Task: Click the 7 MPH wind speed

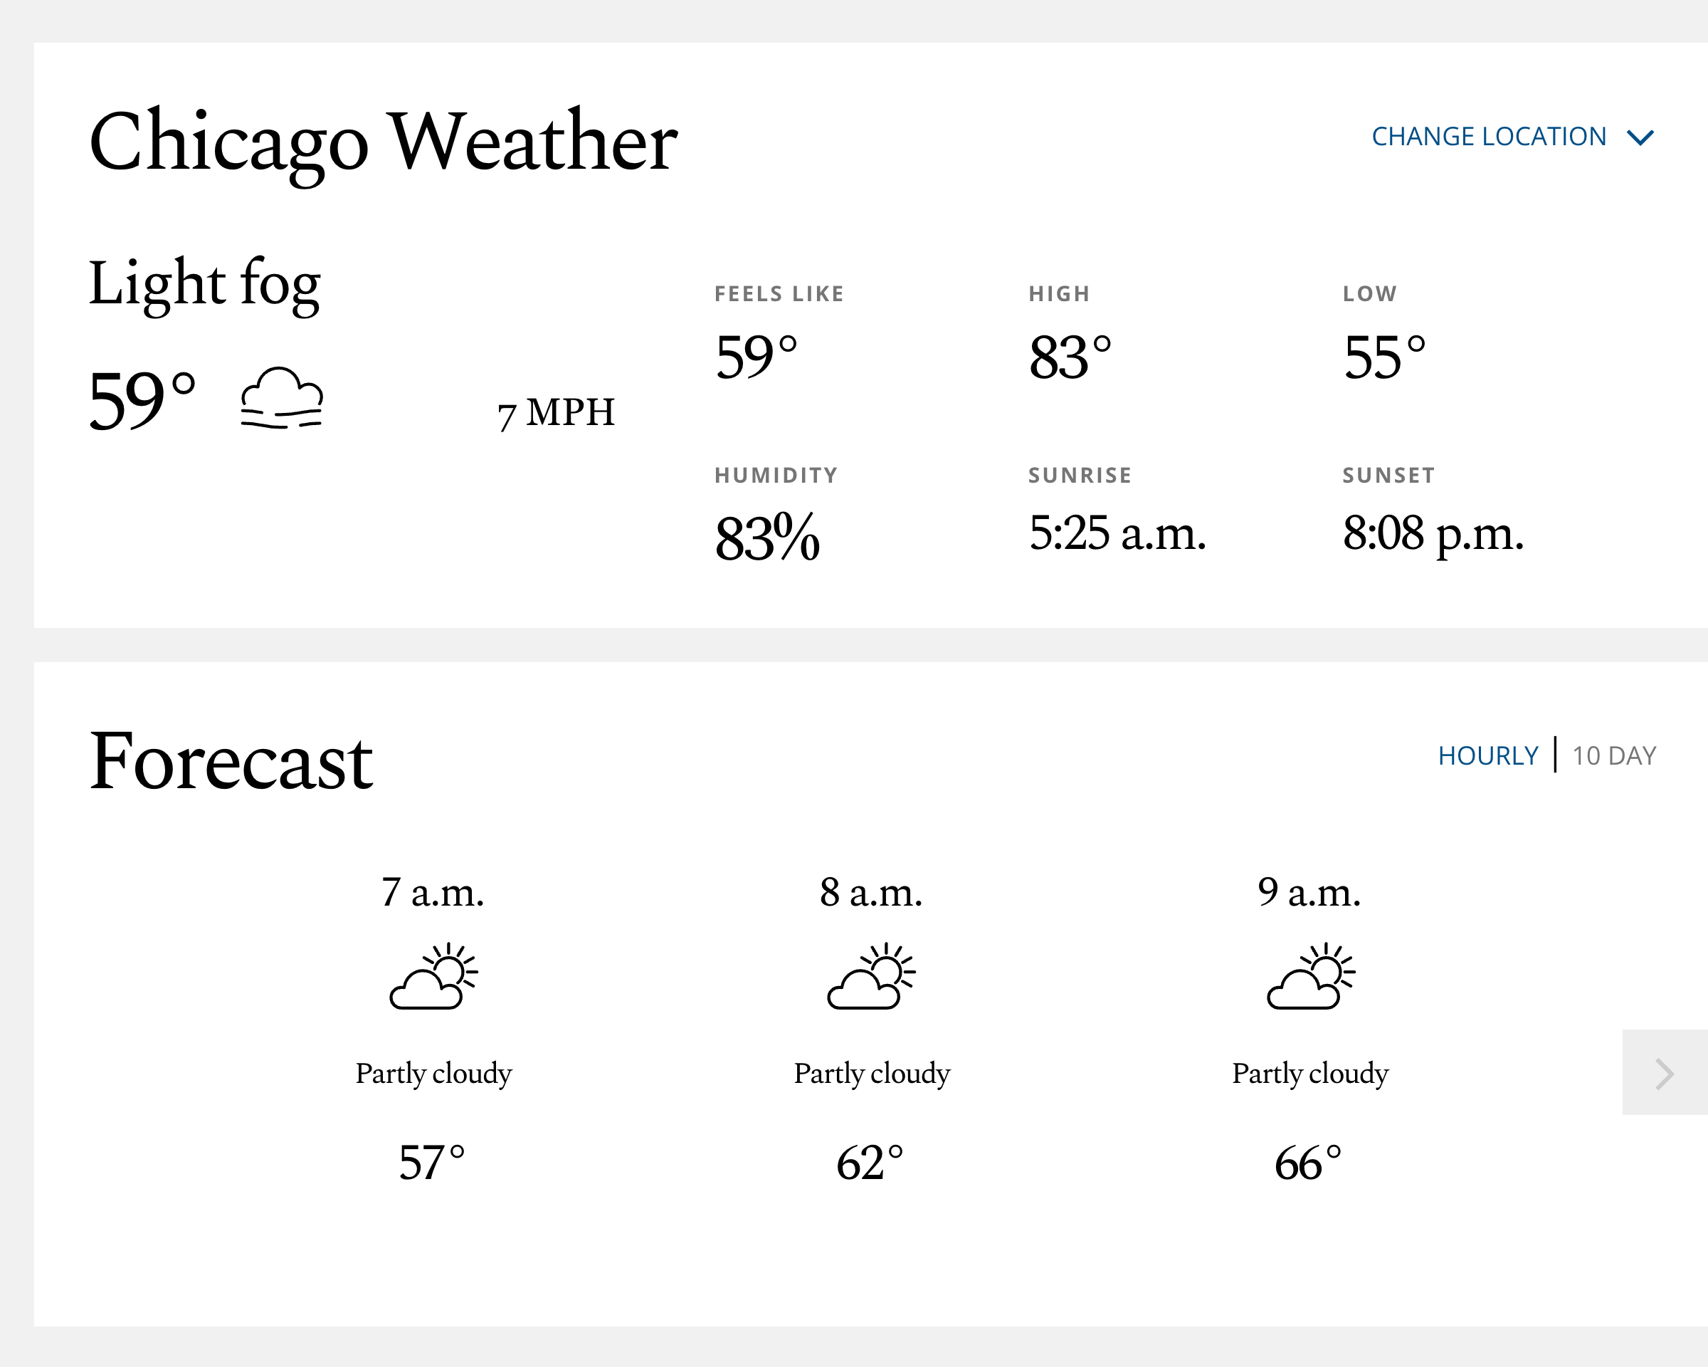Action: [556, 413]
